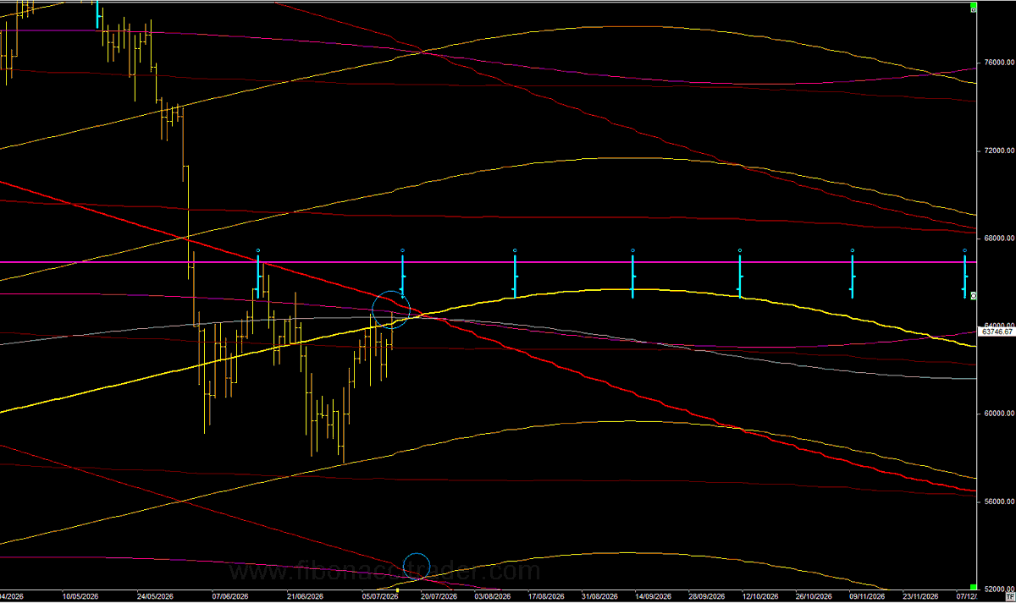Click the 09/11/2026 date label
This screenshot has width=1016, height=603.
click(865, 597)
